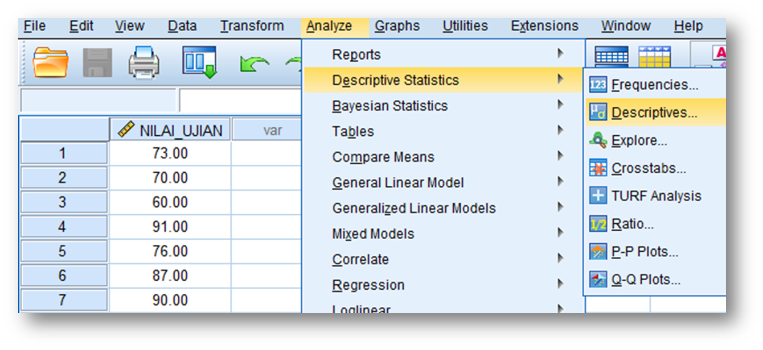The image size is (763, 350).
Task: Open the Window menu
Action: point(627,26)
